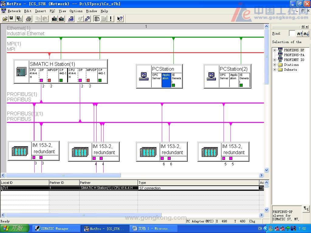Click the PROFIBUS-PA network icon in catalog

tap(280, 55)
